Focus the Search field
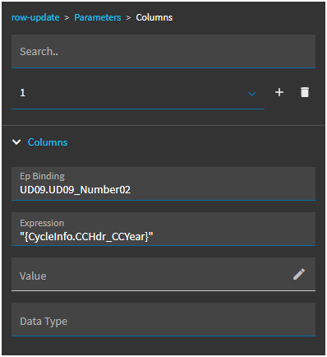 [163, 51]
